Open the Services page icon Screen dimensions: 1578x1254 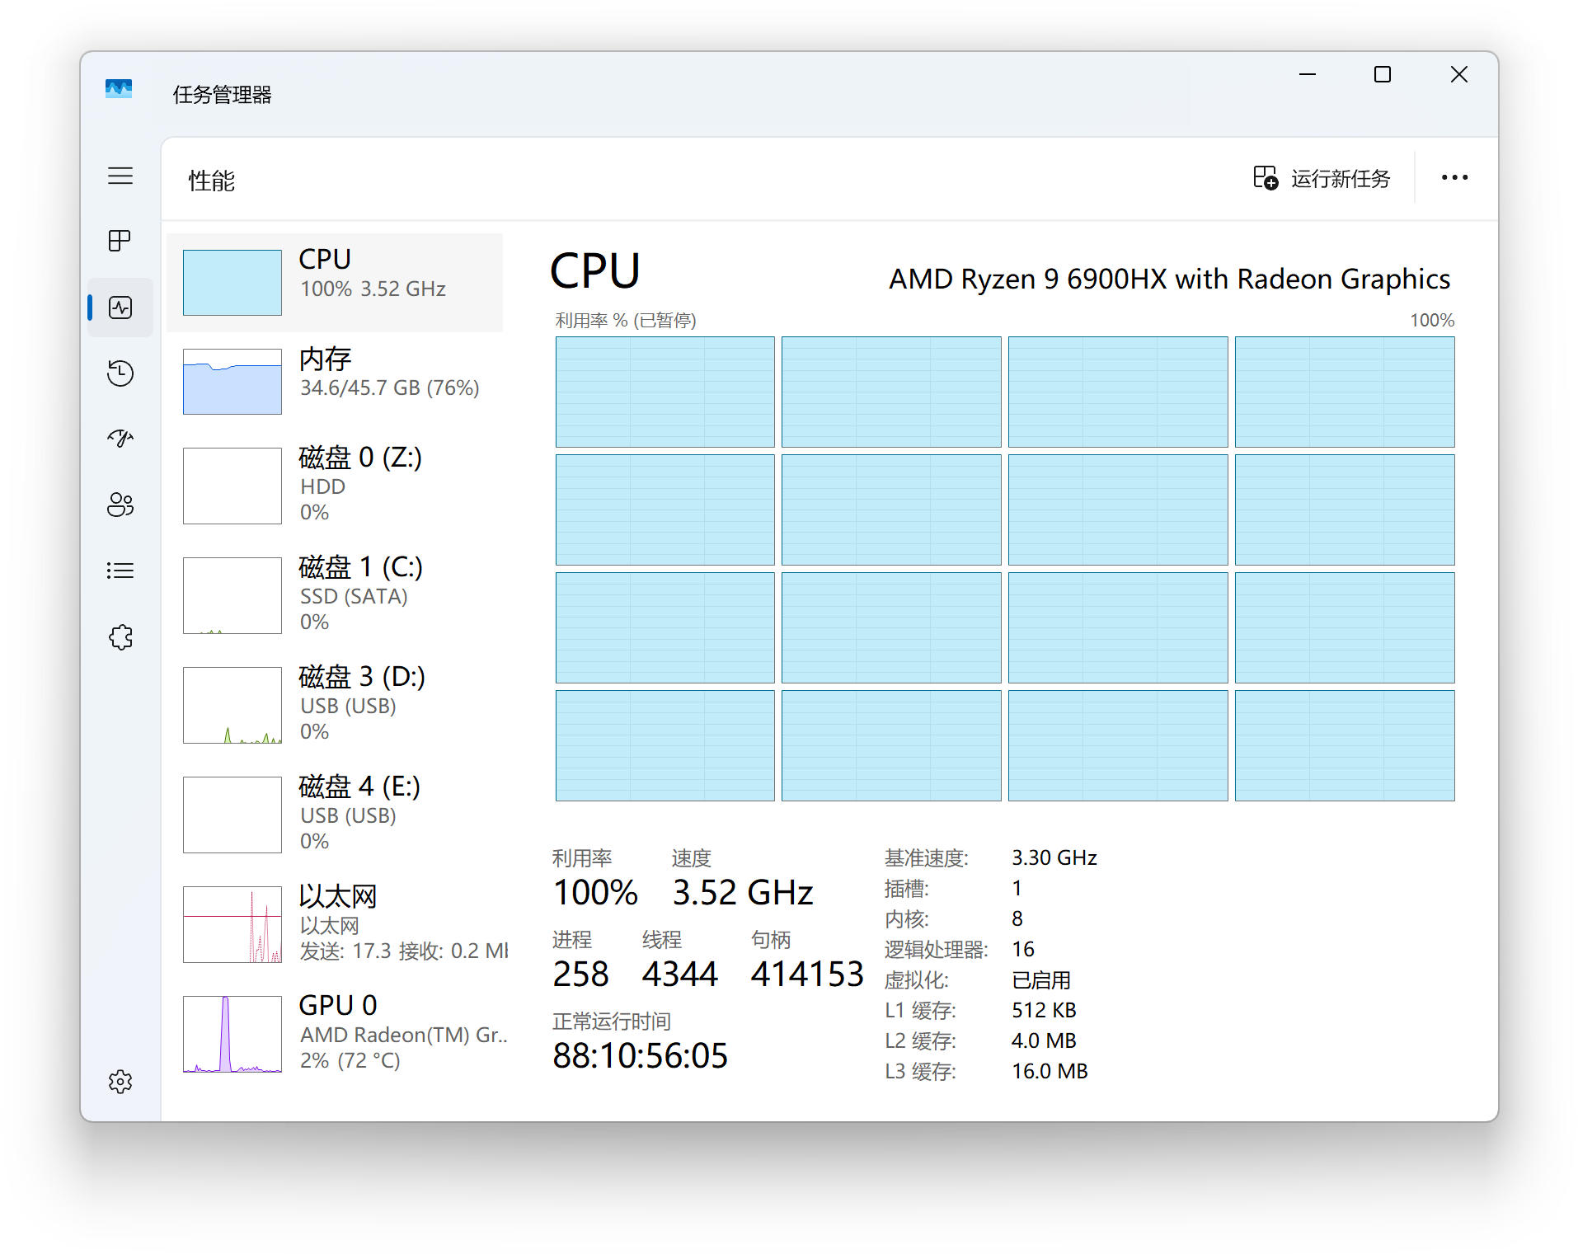tap(120, 636)
